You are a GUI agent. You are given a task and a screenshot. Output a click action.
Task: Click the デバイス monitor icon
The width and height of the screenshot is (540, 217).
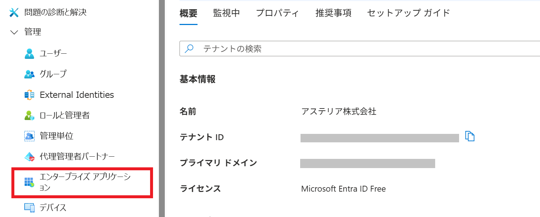[x=29, y=208]
